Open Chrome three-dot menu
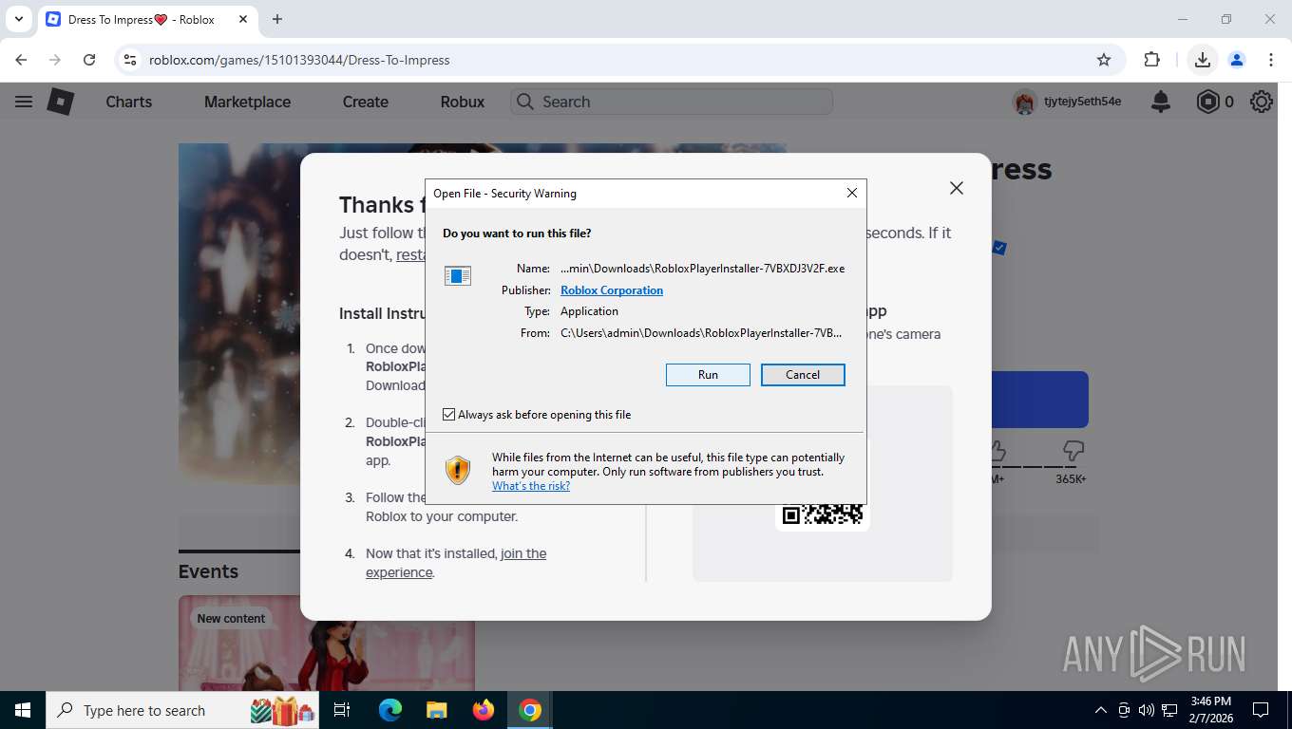Image resolution: width=1292 pixels, height=729 pixels. coord(1271,60)
